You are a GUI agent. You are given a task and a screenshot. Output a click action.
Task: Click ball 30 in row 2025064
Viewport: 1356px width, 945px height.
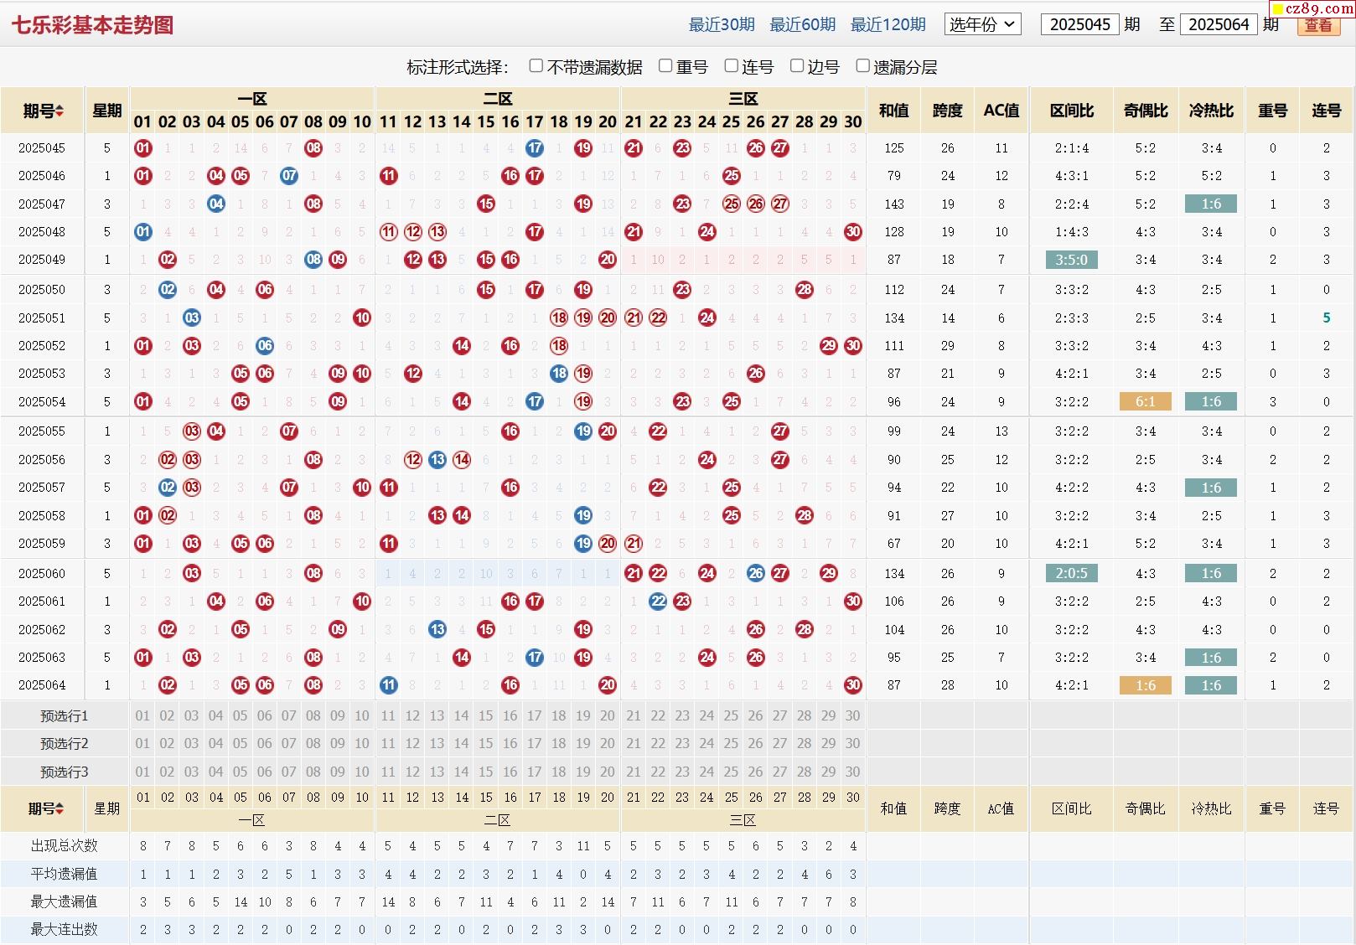(x=853, y=685)
